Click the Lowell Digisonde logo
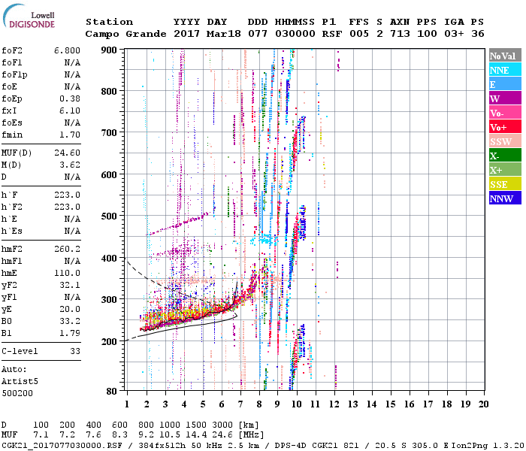The height and width of the screenshot is (451, 526). [29, 17]
